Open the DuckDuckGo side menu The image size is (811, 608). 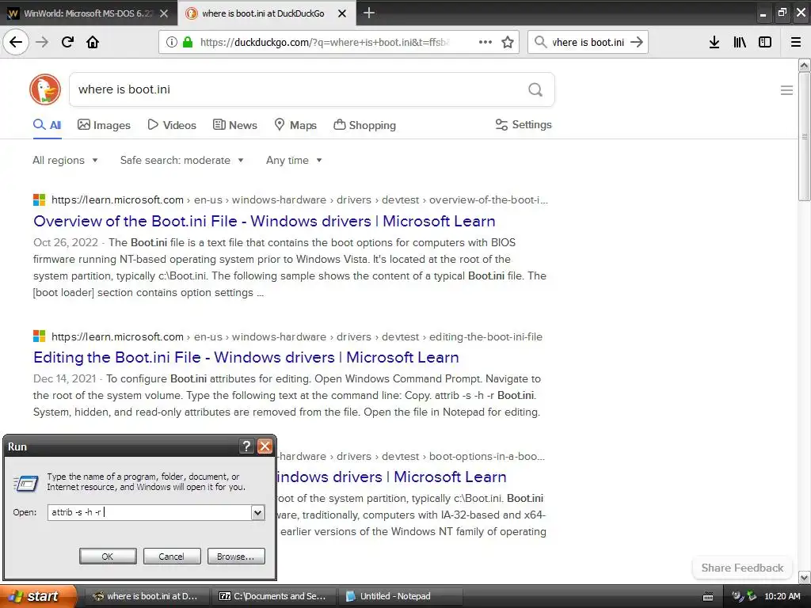click(x=786, y=90)
